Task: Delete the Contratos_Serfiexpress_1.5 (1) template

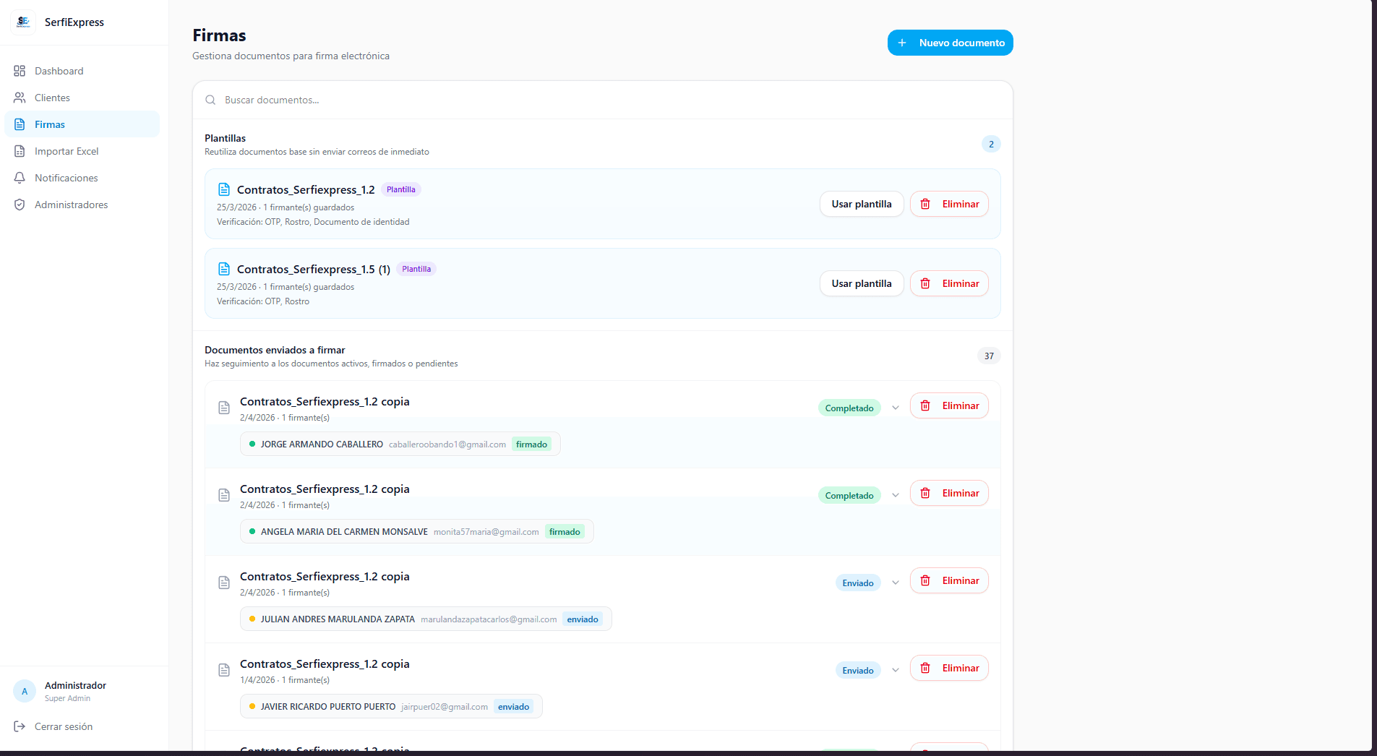Action: pyautogui.click(x=948, y=283)
